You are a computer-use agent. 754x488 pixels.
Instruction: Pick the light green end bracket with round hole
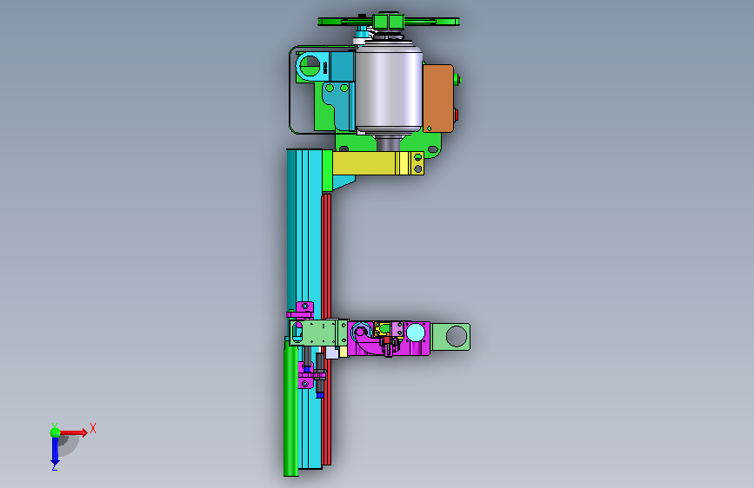pyautogui.click(x=450, y=336)
